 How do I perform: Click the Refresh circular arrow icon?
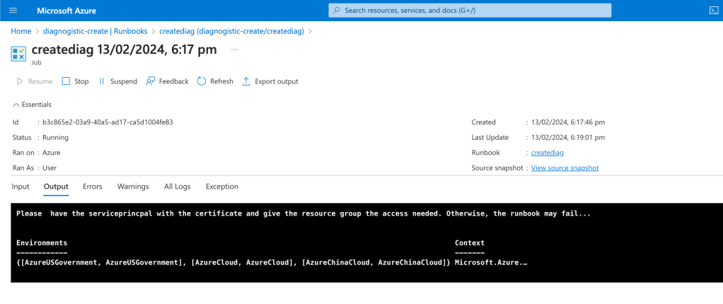coord(201,81)
